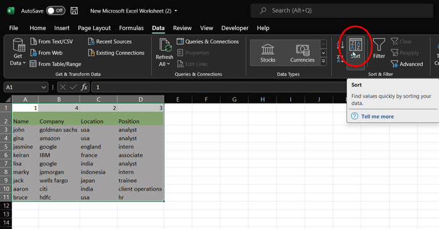
Task: Click the Select All corner triangle
Action: tap(8, 99)
